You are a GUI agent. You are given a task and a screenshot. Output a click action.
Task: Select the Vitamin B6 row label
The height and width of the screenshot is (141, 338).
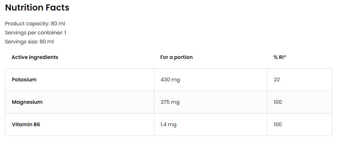(x=26, y=124)
